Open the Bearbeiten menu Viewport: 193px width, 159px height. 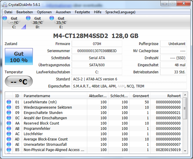point(25,12)
